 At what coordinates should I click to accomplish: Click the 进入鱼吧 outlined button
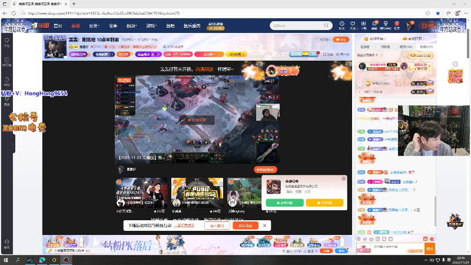217,226
